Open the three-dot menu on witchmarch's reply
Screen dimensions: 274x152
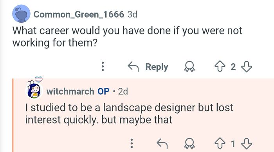click(132, 144)
